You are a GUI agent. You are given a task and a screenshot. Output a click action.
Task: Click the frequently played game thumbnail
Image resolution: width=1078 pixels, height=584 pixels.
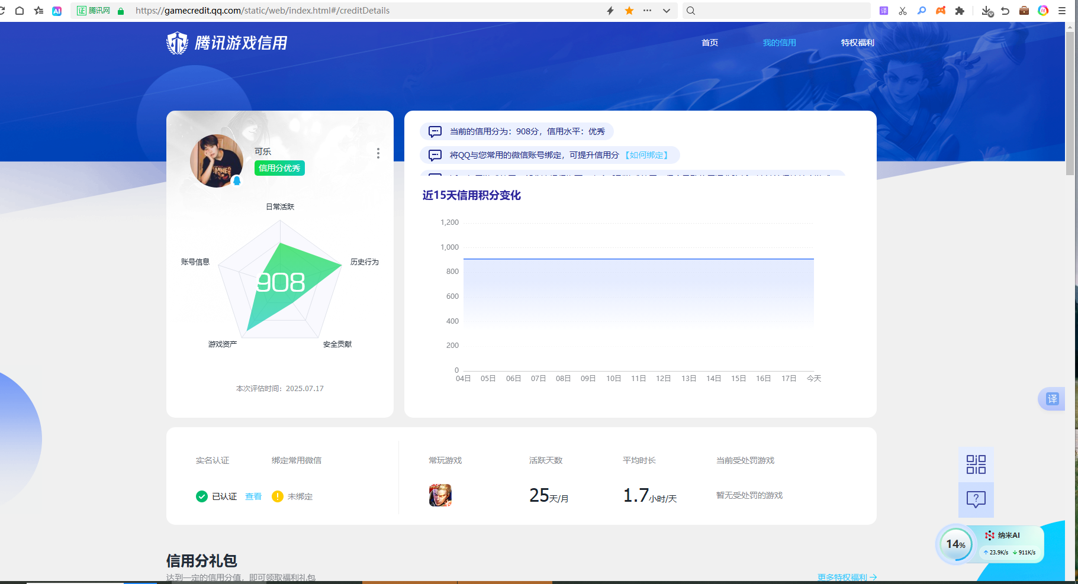440,495
